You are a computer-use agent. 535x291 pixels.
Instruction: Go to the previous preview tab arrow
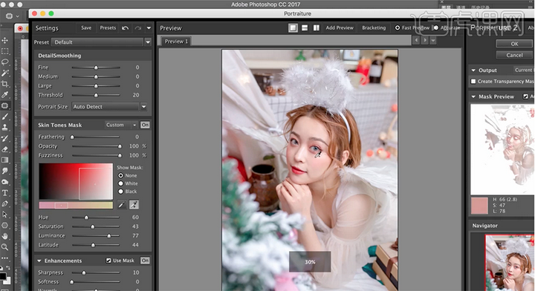coord(416,41)
